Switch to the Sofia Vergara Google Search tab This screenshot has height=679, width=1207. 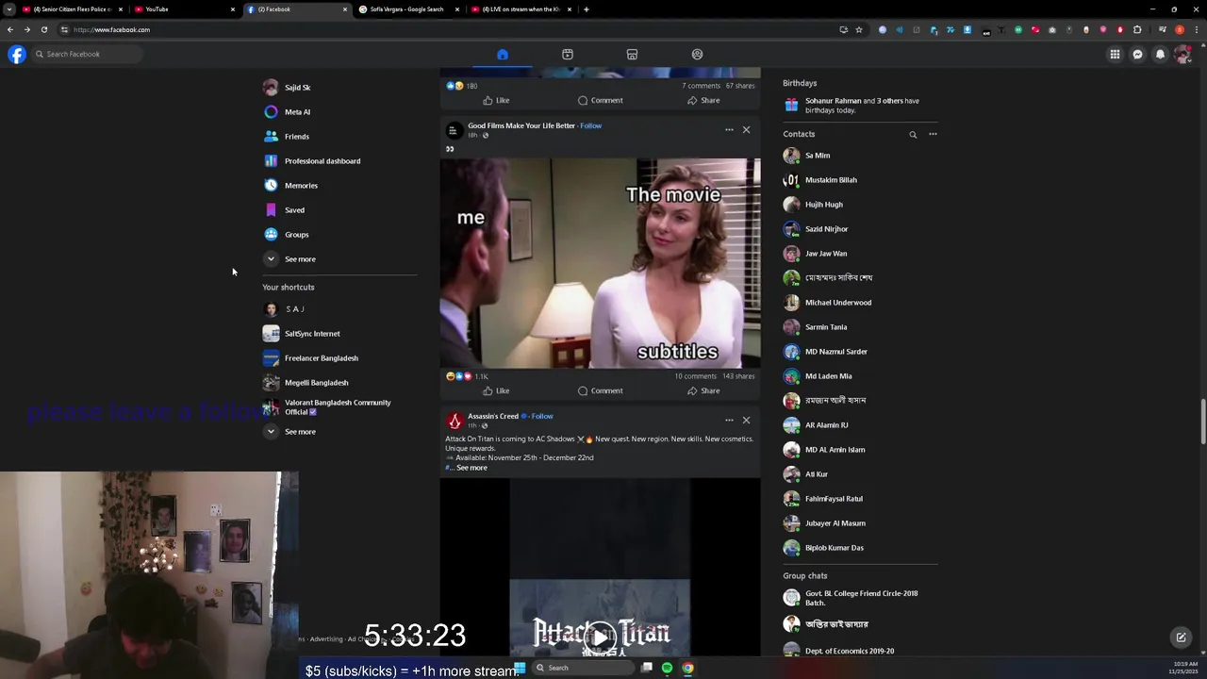(407, 9)
